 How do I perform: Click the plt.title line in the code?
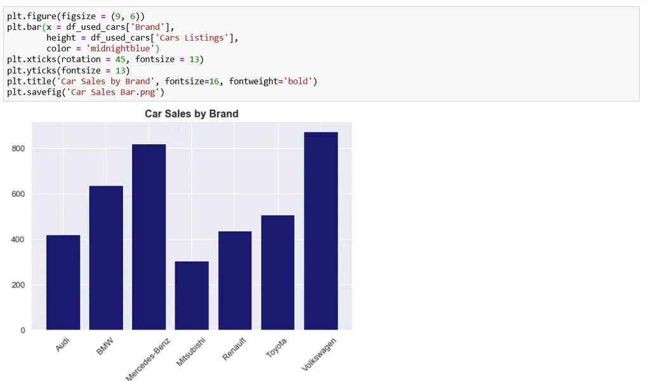(162, 81)
